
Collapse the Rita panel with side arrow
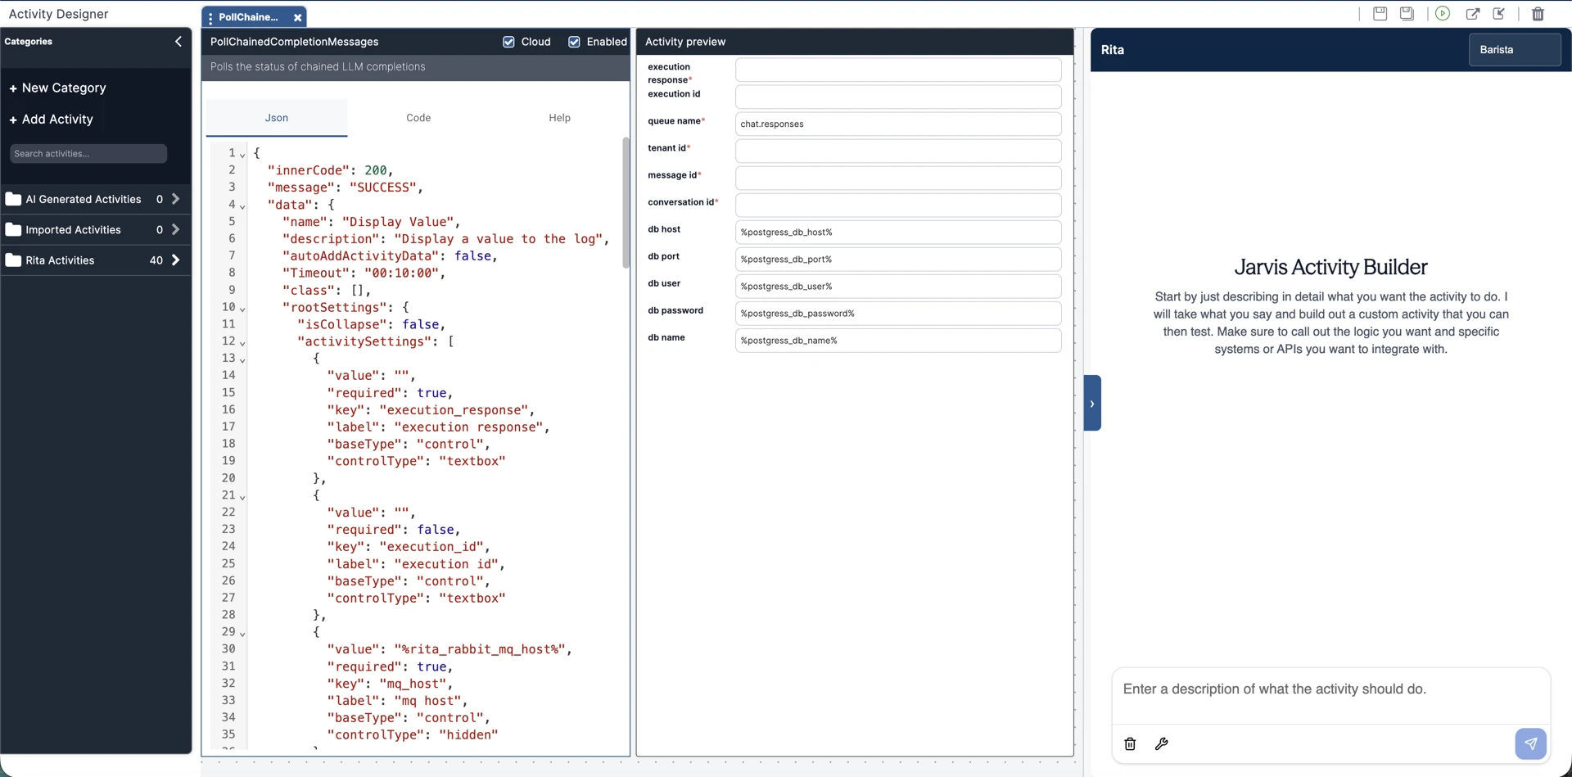[x=1092, y=403]
